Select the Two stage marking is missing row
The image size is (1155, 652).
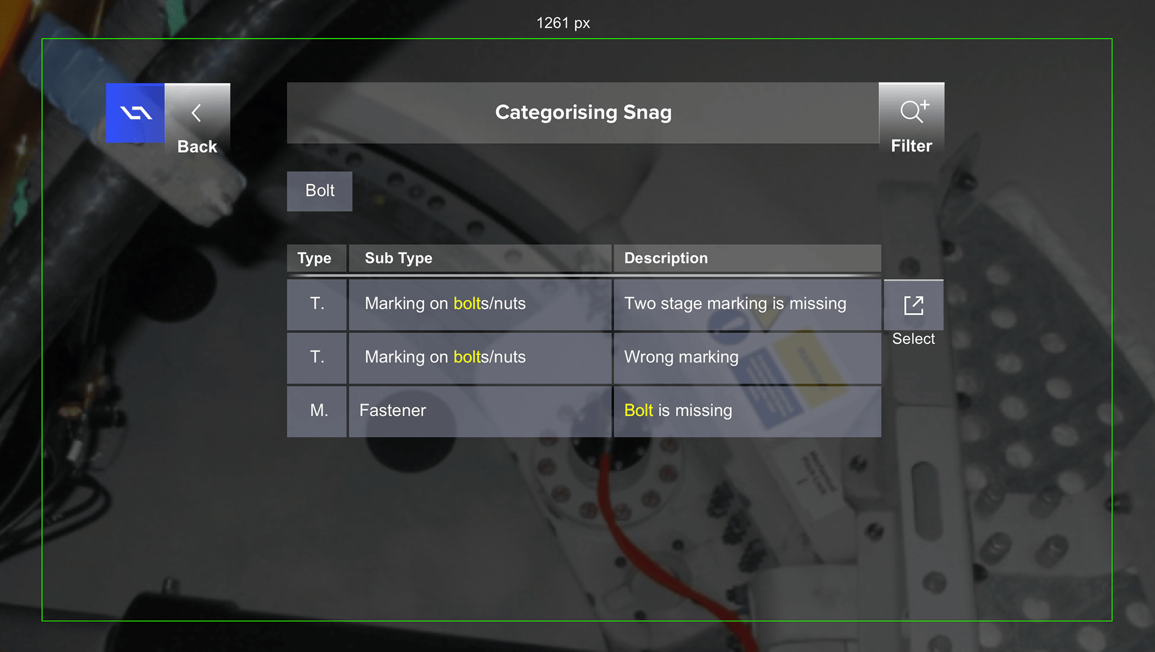pos(584,304)
